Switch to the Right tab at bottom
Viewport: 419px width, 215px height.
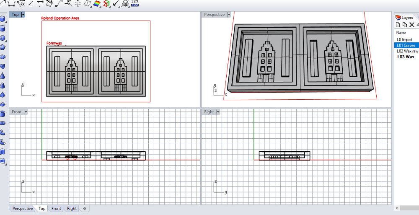point(72,209)
